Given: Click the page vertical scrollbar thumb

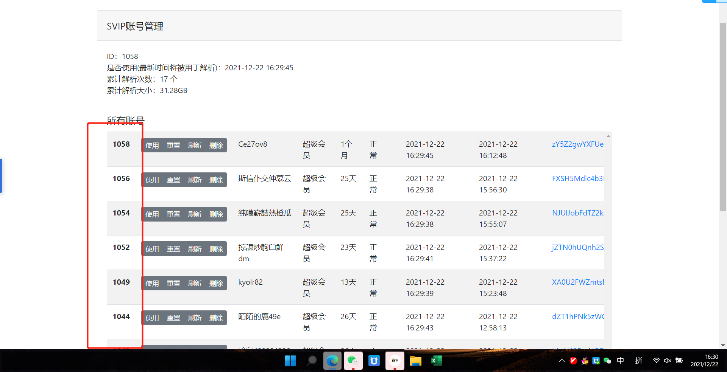Looking at the screenshot, I should [723, 117].
